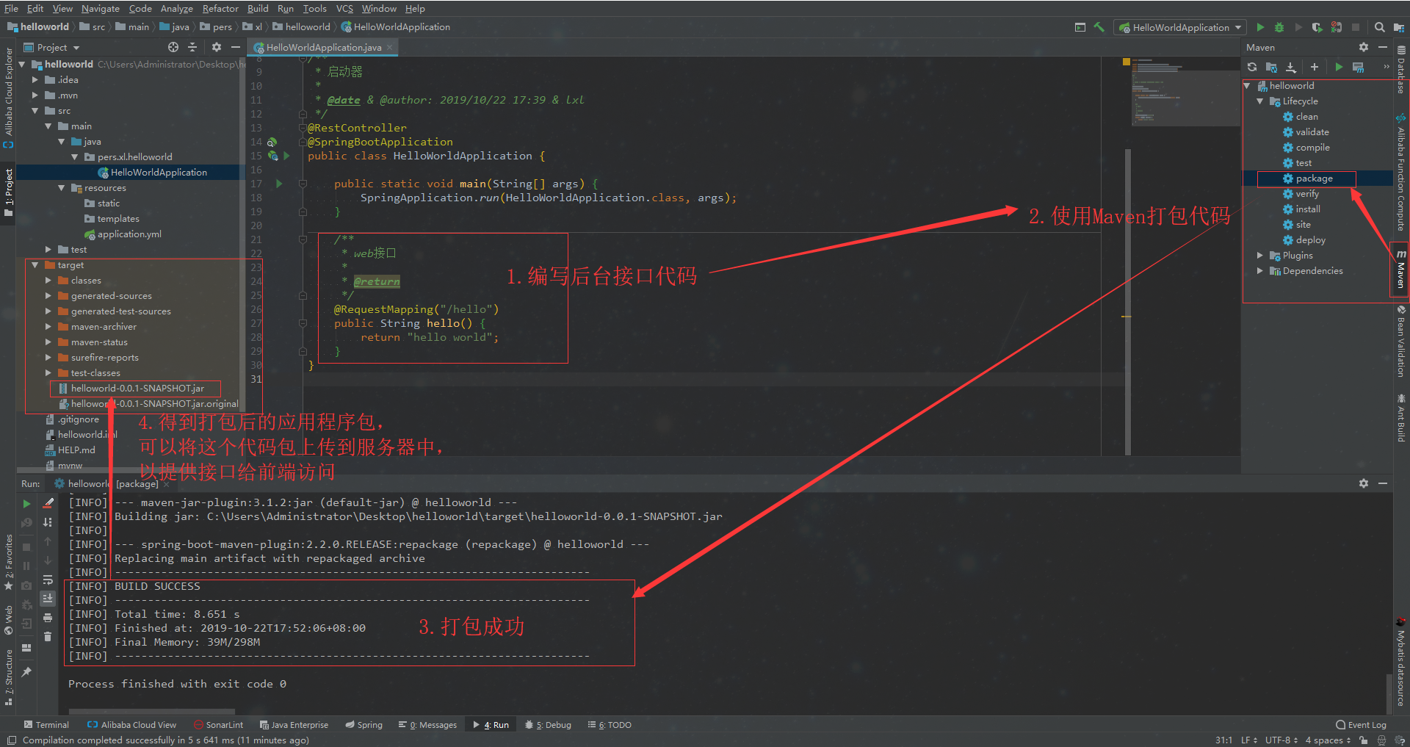Screen dimensions: 1410x747
Task: Click the 4 spaces indent status widget
Action: [1328, 740]
